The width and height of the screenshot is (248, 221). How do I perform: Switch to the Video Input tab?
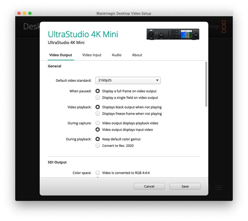click(x=92, y=55)
